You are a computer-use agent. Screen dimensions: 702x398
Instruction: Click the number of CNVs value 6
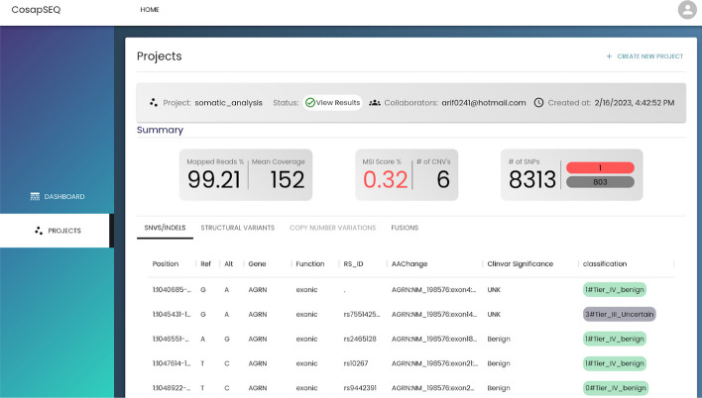click(443, 180)
